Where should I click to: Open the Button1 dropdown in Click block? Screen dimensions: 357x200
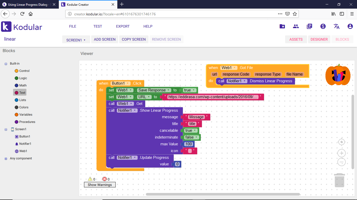[x=120, y=83]
